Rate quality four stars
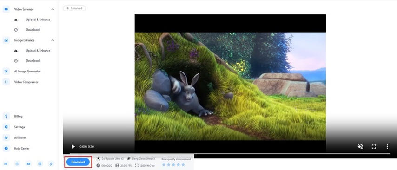Viewport: 397px width, 170px height. point(178,165)
